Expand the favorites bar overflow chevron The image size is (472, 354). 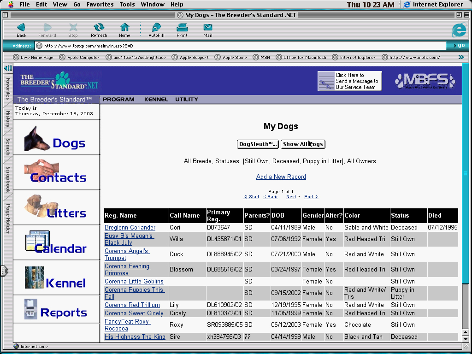[x=460, y=57]
